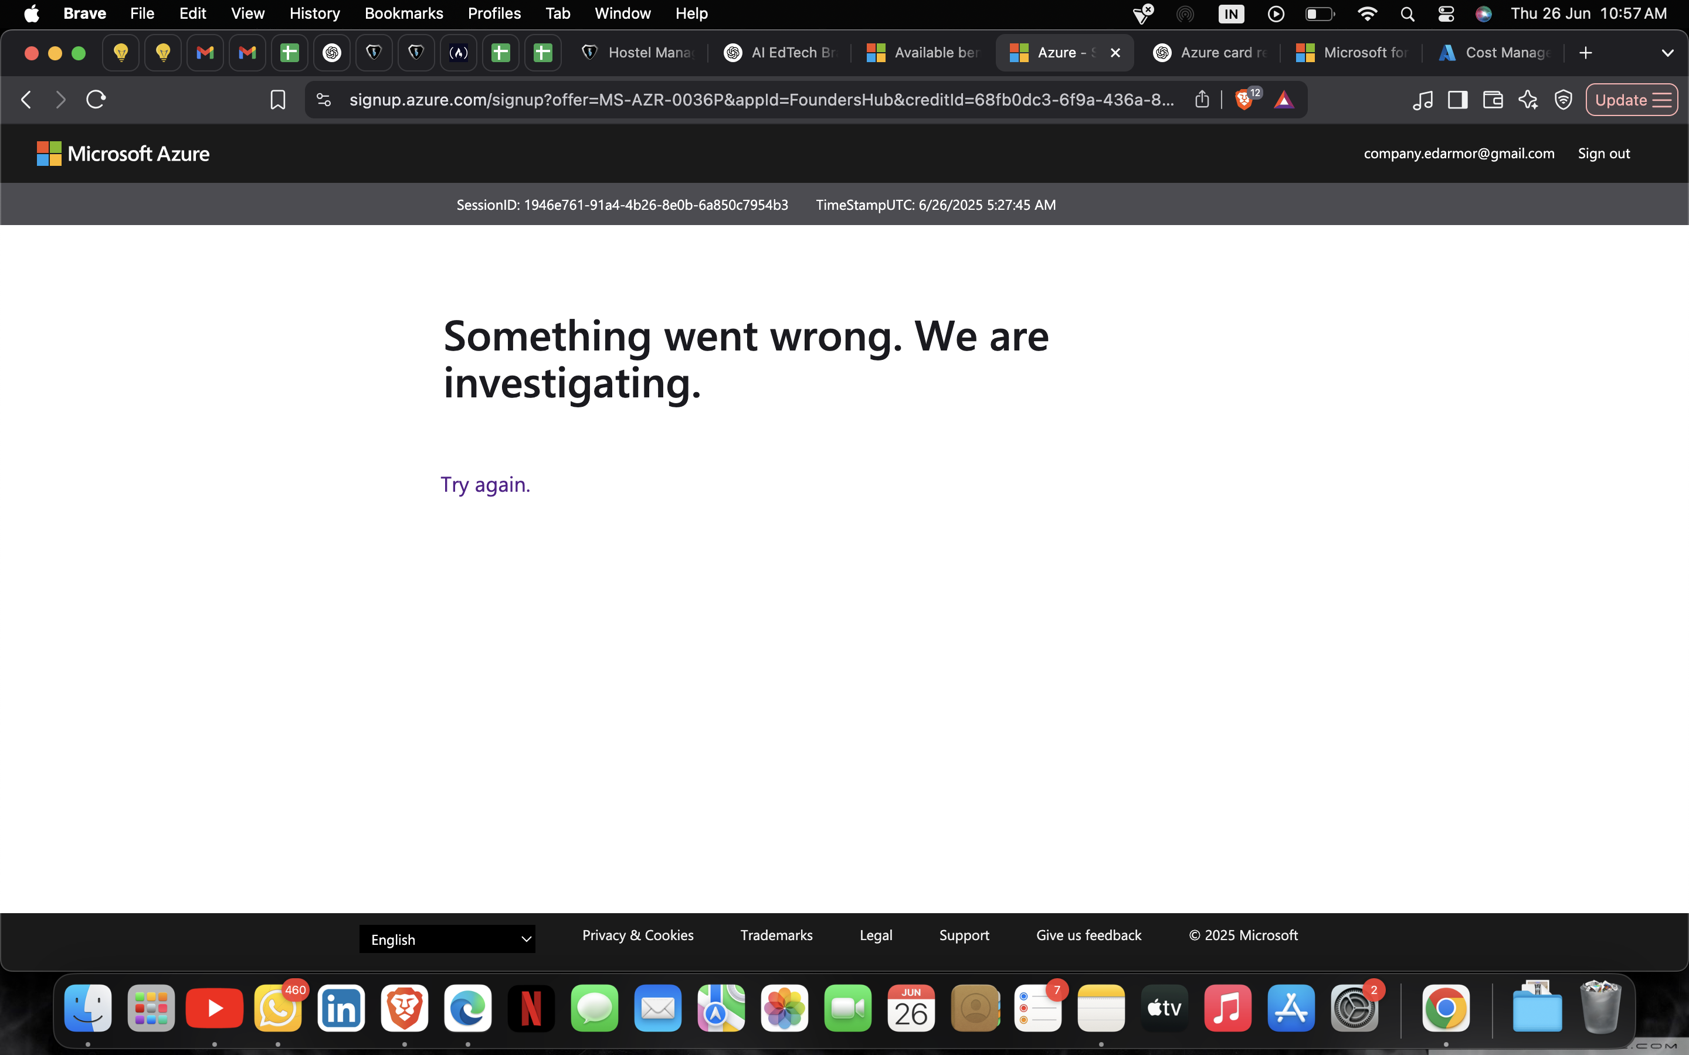Open the English language dropdown
The height and width of the screenshot is (1055, 1689).
[x=447, y=939]
